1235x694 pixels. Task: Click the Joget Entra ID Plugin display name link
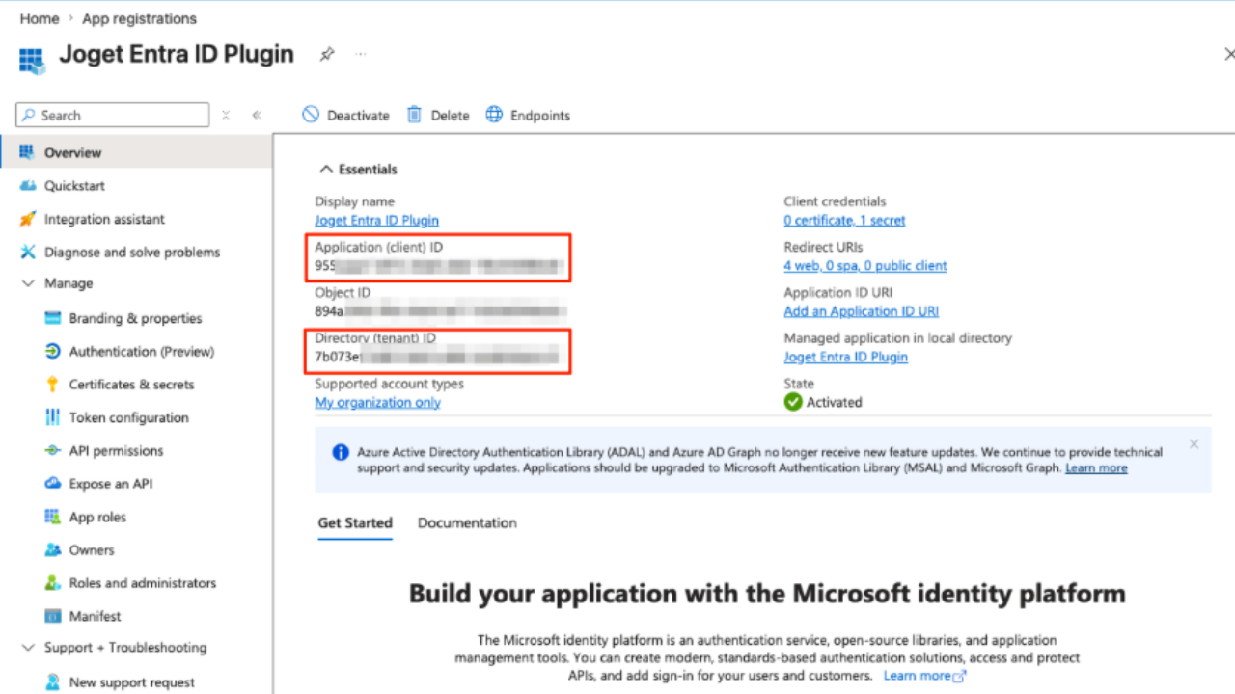377,220
